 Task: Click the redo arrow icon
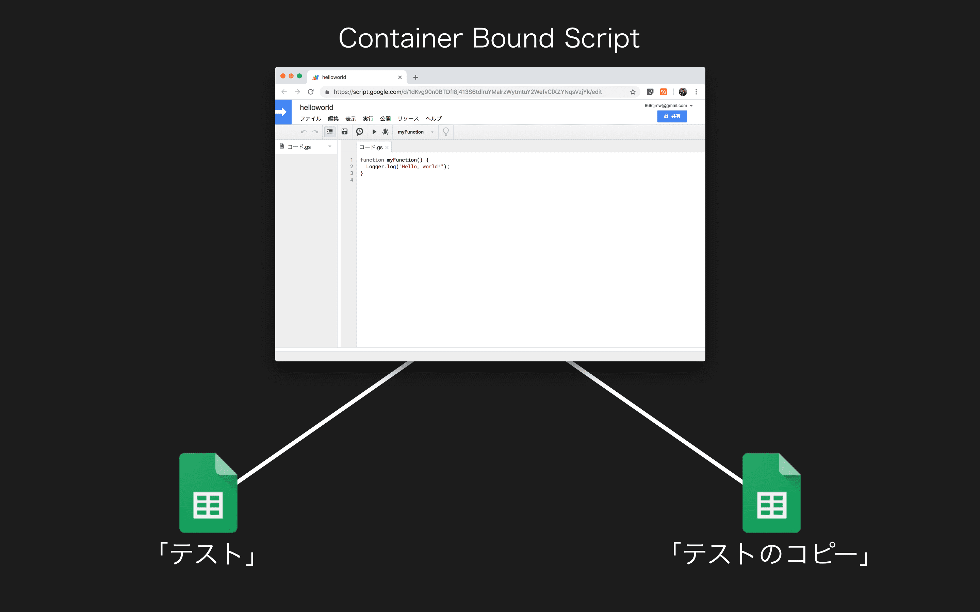[x=315, y=132]
